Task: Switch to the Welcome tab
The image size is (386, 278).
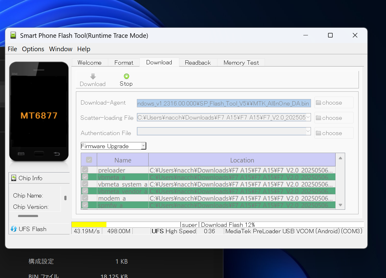Action: [x=90, y=62]
